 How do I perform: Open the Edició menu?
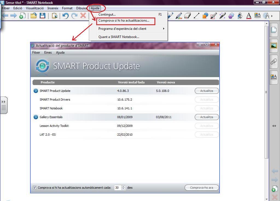[18, 8]
